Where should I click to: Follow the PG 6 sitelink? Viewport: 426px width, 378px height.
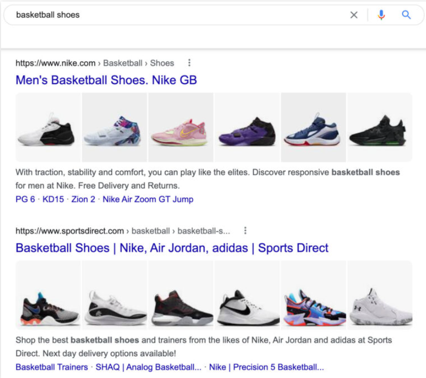pyautogui.click(x=25, y=200)
